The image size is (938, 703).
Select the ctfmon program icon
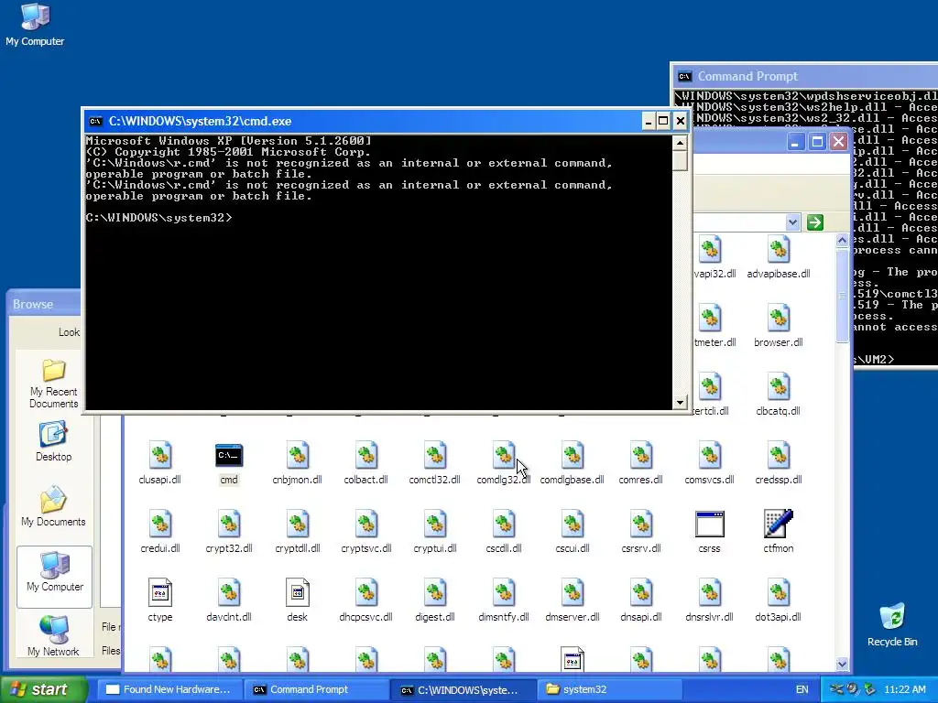[779, 533]
